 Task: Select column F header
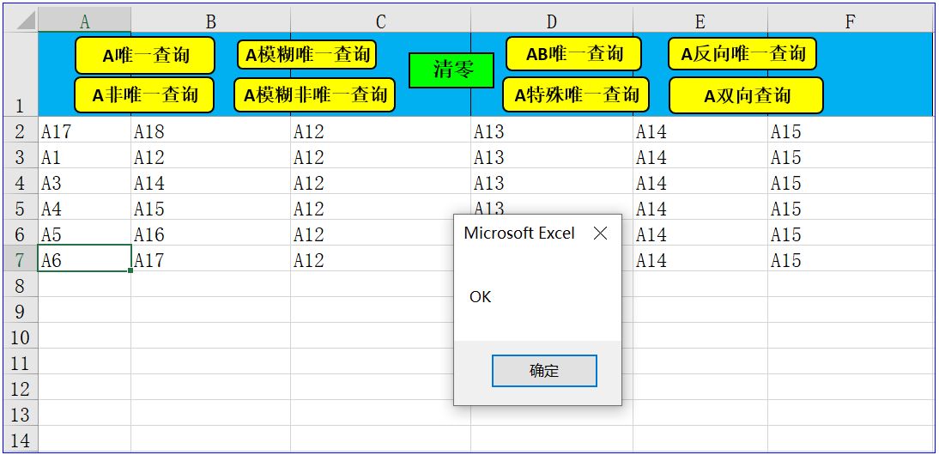[x=851, y=21]
